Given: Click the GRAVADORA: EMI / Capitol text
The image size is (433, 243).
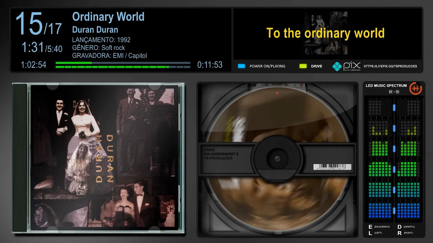Looking at the screenshot, I should click(x=110, y=56).
